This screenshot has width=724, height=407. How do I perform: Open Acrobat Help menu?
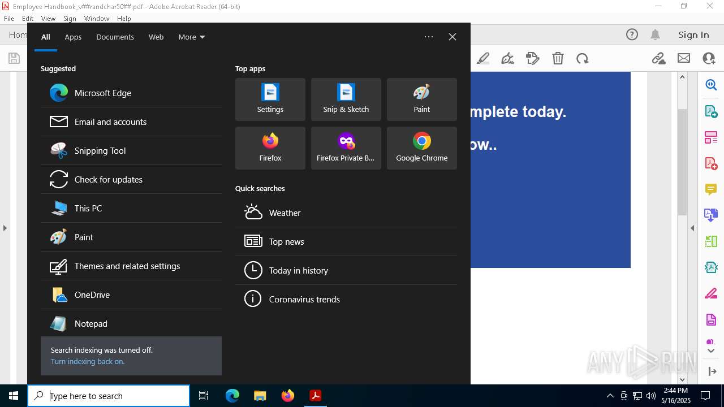124,19
